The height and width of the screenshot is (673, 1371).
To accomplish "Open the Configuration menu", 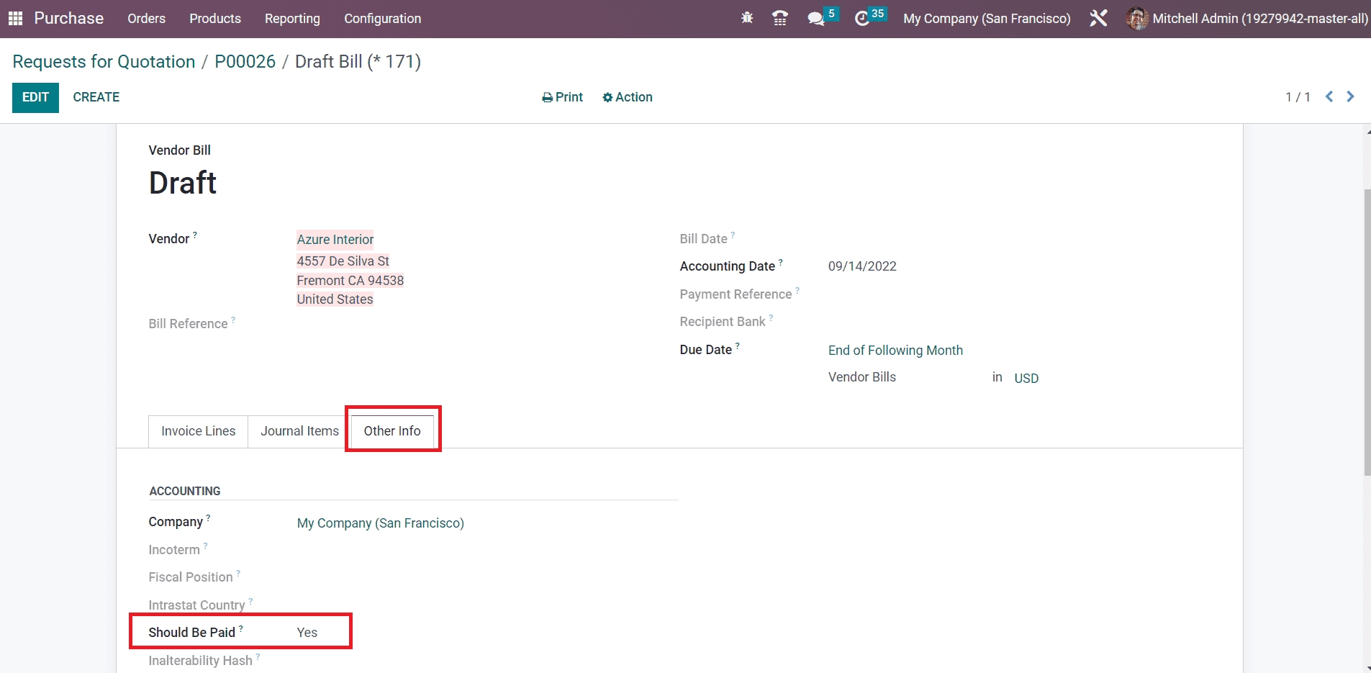I will (382, 18).
